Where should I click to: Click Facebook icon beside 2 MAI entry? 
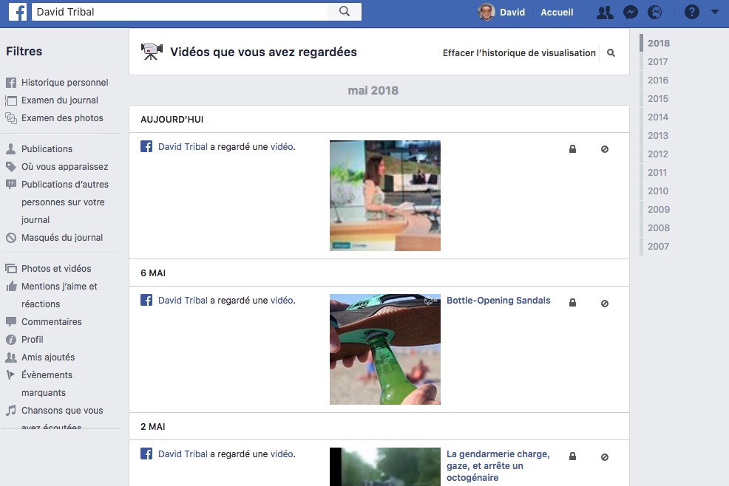click(146, 454)
